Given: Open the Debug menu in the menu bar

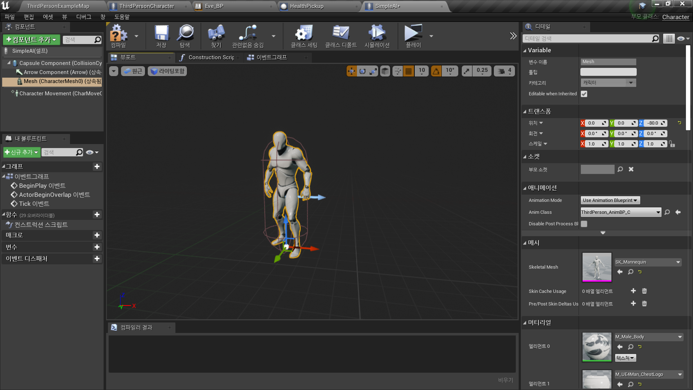Looking at the screenshot, I should coord(83,17).
